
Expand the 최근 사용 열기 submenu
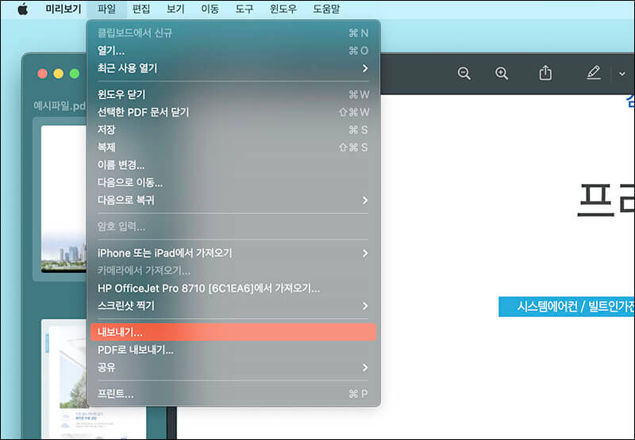(x=233, y=68)
